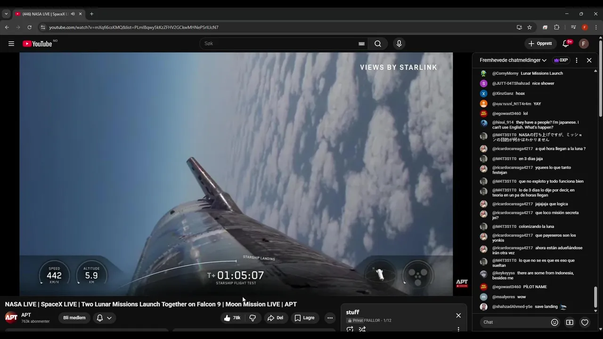Screen dimensions: 603x339
Task: Like the video with thumbs-up 78k
Action: [x=232, y=318]
